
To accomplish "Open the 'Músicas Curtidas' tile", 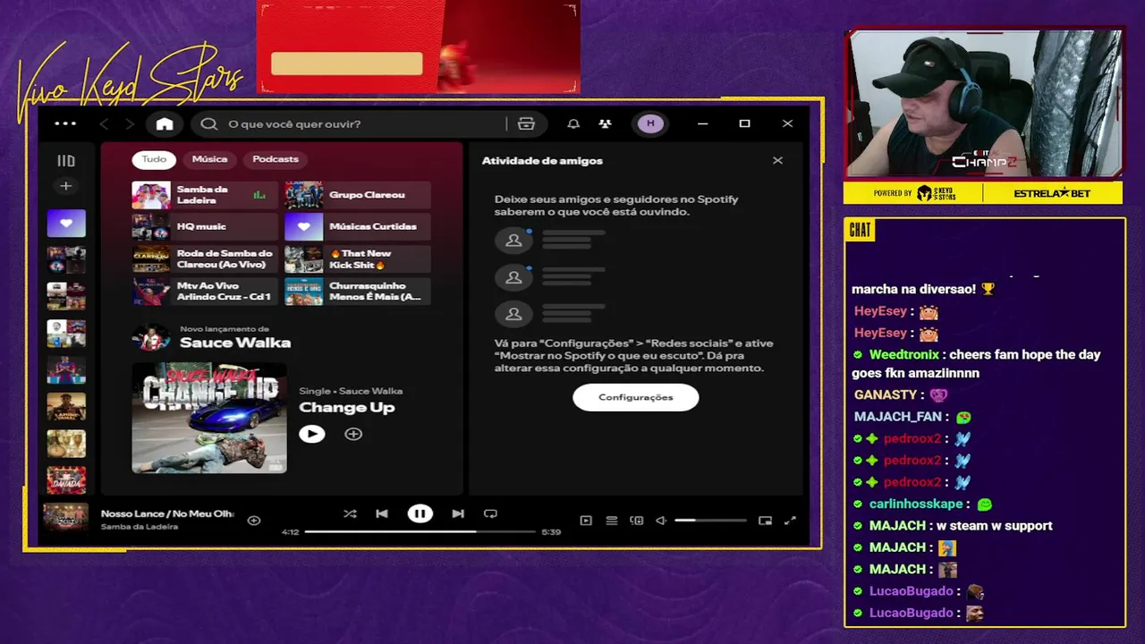I will pos(358,227).
